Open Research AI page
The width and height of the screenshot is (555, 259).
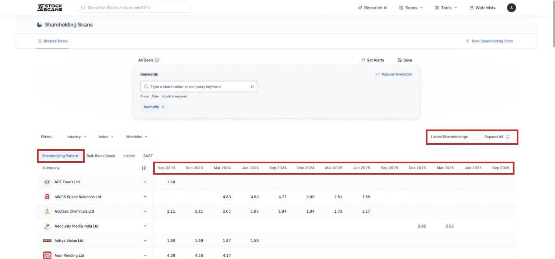point(373,7)
